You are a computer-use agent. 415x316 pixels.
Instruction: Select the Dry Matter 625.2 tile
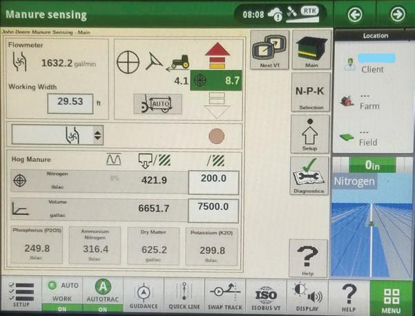coord(153,246)
